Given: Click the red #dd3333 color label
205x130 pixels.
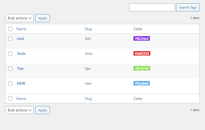Looking at the screenshot, I should point(142,53).
